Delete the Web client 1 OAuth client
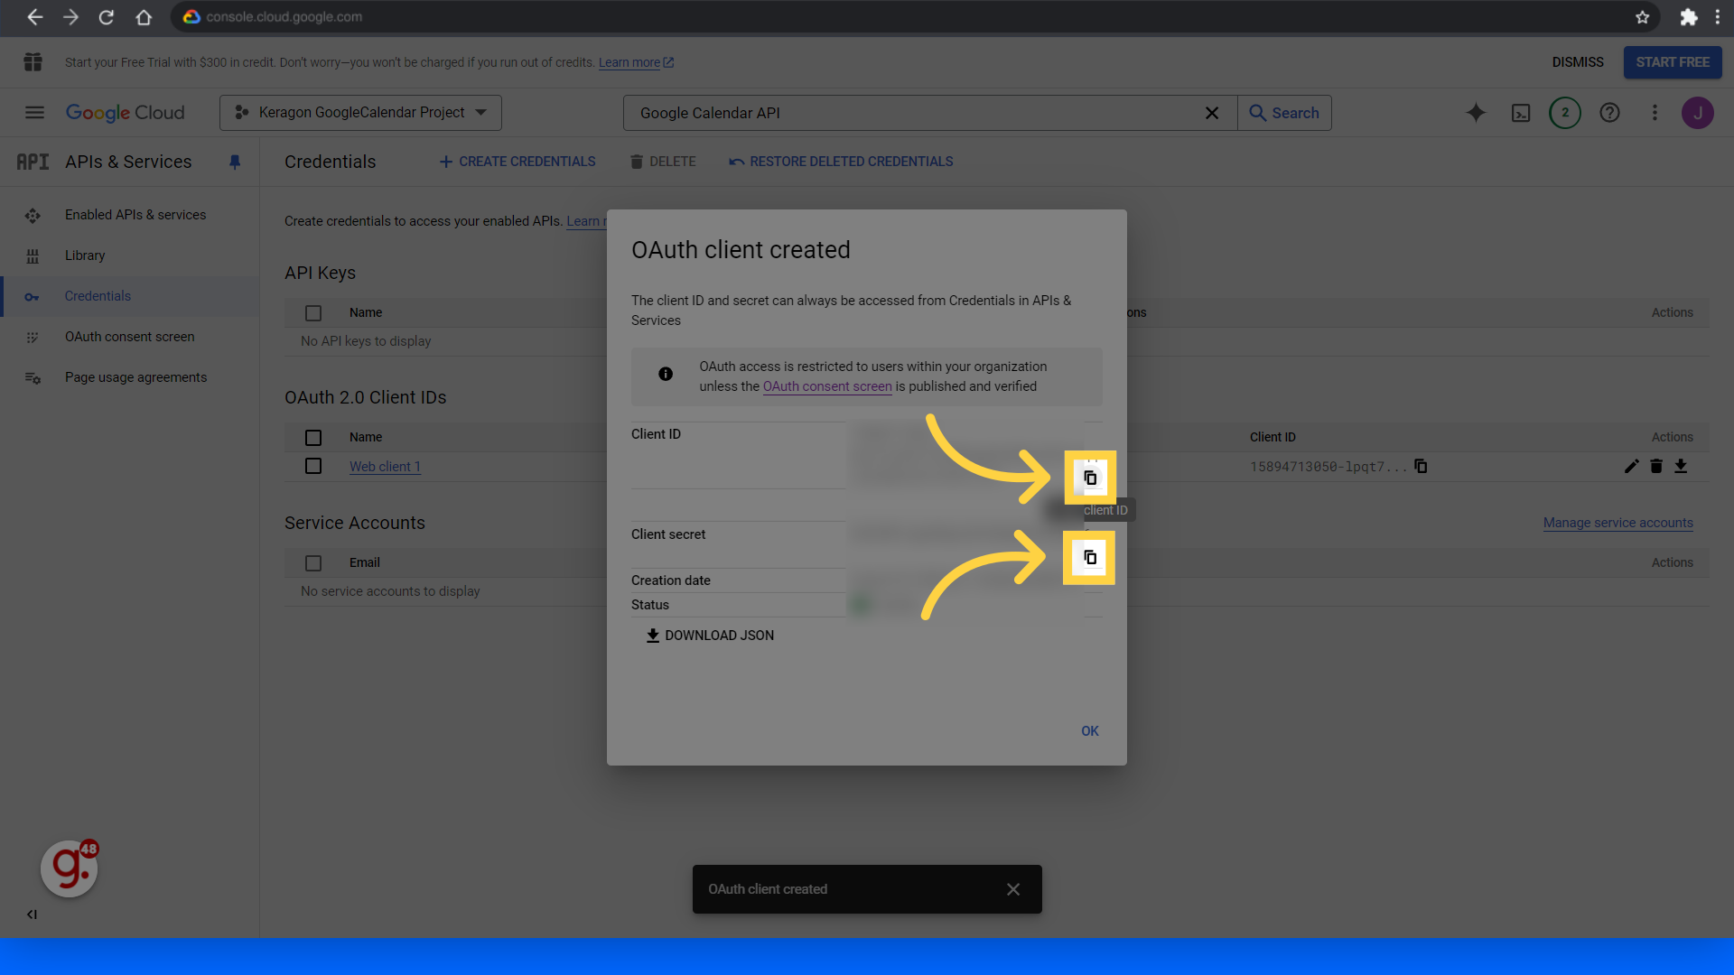 [1656, 466]
